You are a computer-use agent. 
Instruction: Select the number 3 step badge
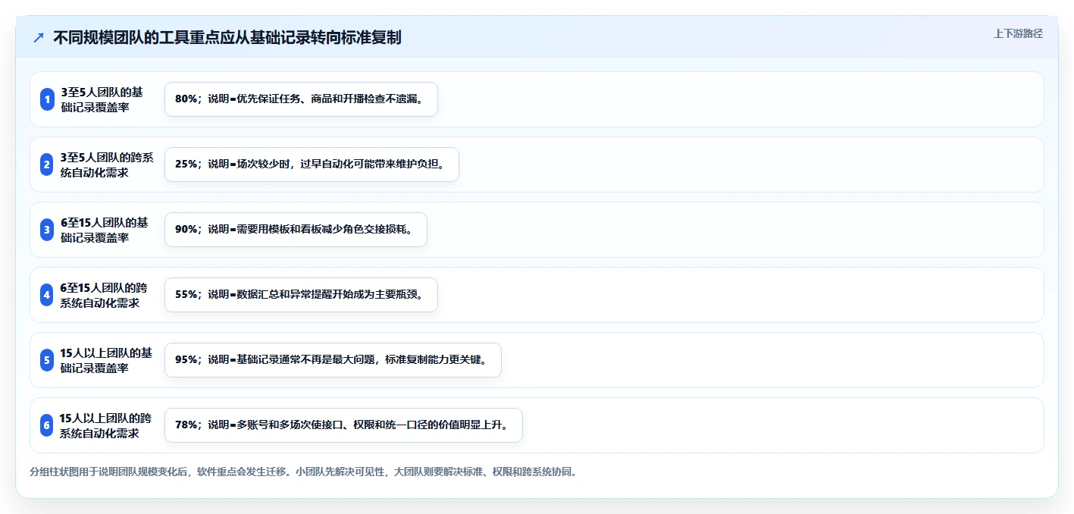47,230
